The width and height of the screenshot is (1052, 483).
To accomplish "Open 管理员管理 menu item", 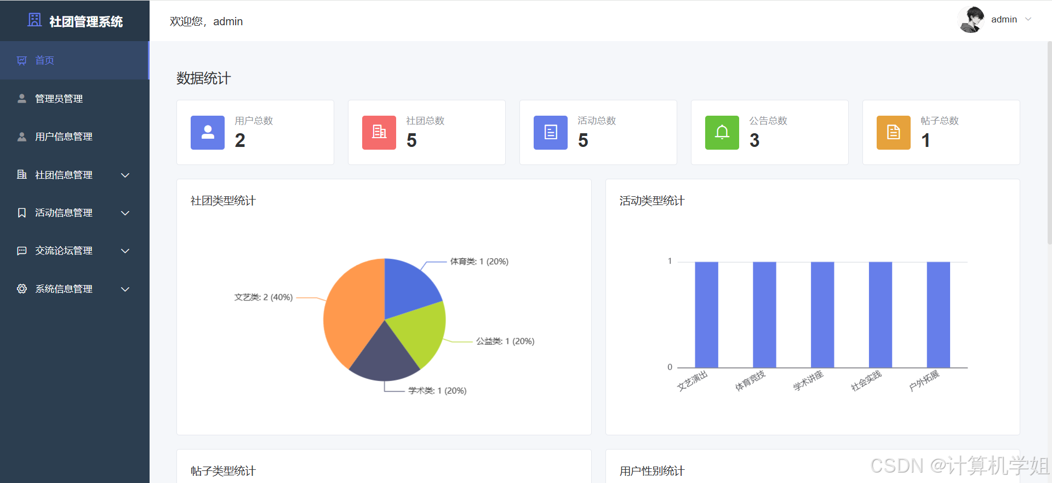I will (x=75, y=99).
